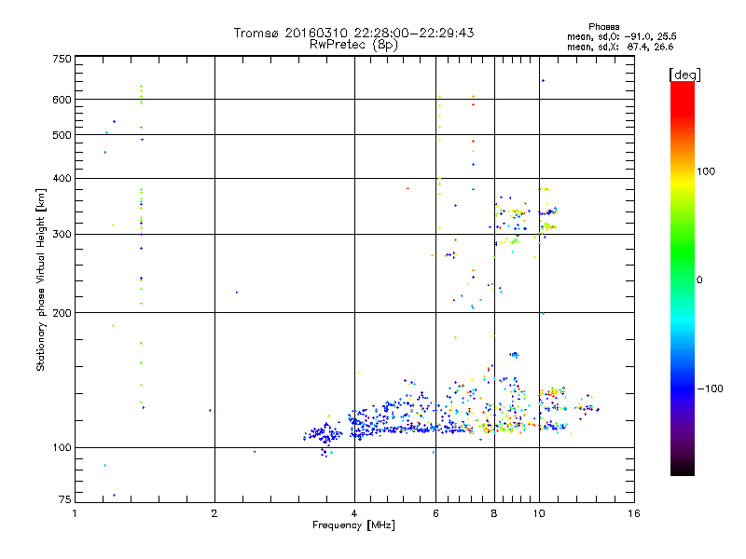Select the "RwPretec (8p)" subtitle

(x=353, y=45)
